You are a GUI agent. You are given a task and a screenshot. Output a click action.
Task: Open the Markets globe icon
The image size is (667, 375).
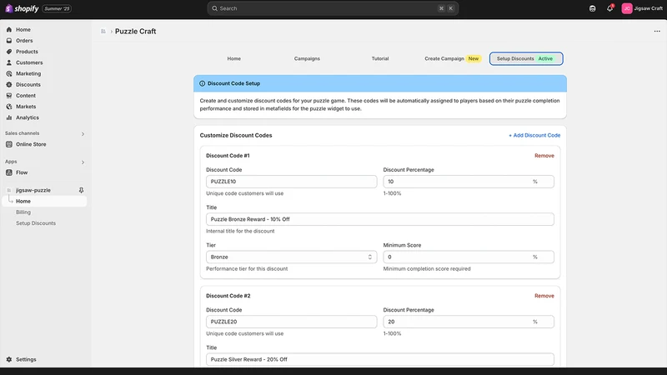tap(9, 107)
